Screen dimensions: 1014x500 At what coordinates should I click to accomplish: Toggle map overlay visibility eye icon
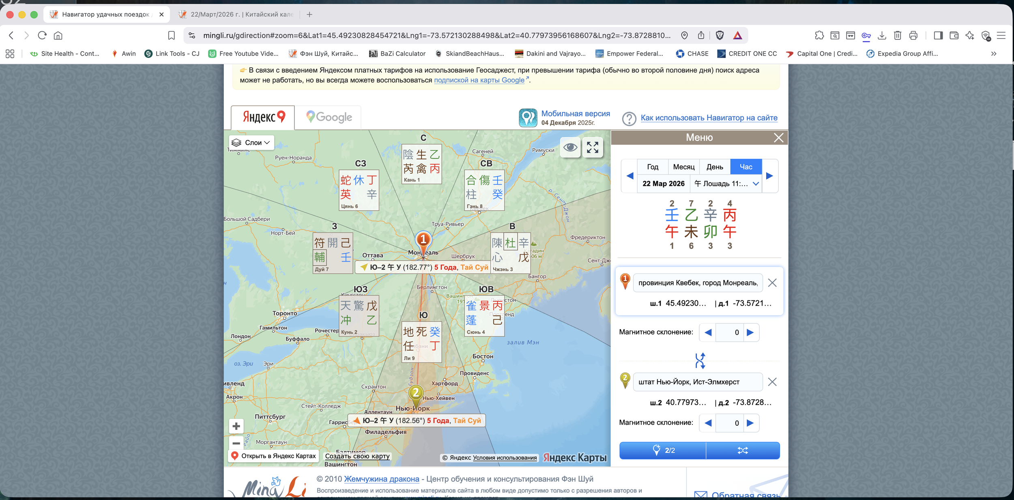[x=570, y=147]
